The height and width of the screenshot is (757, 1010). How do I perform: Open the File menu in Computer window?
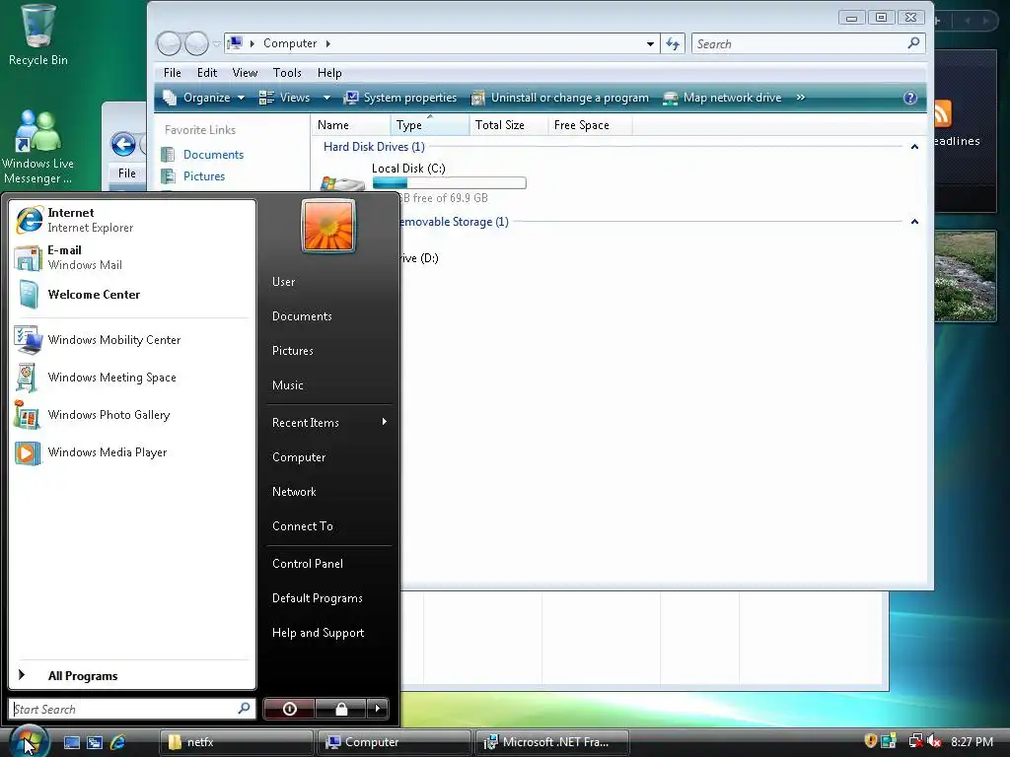point(172,73)
